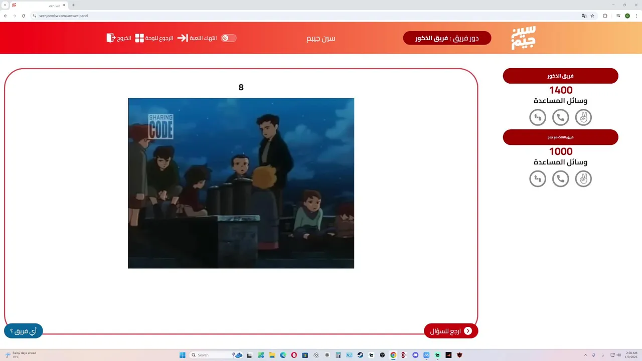Select the سين جيم browser tab
This screenshot has width=642, height=361.
tap(39, 5)
